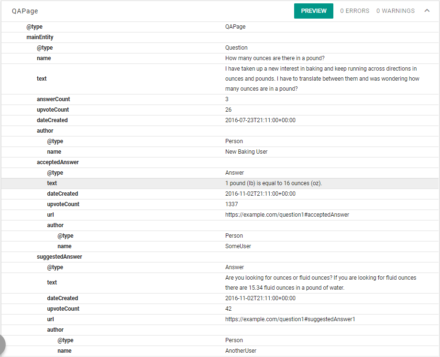Screen dimensions: 440x357
Task: Click the upvoteCount 42 row
Action: [x=220, y=309]
